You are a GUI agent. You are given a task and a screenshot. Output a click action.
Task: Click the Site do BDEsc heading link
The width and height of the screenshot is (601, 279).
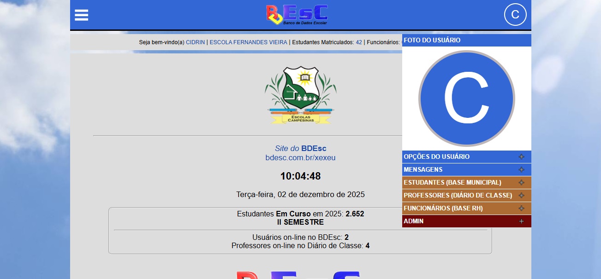click(300, 149)
